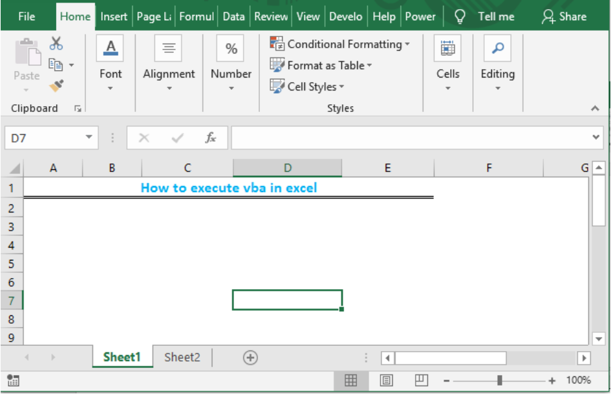Switch to the Sheet2 tab

[182, 358]
